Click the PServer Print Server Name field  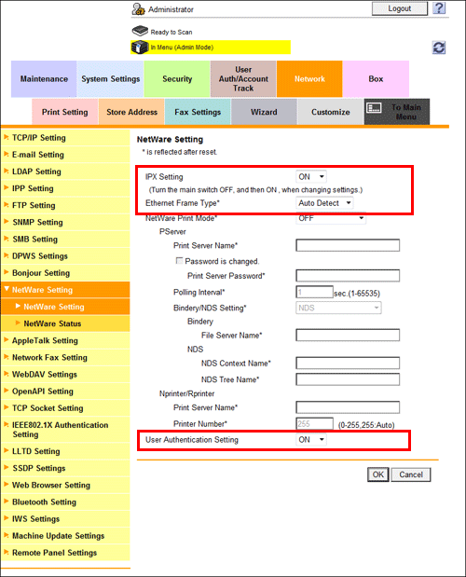click(x=348, y=245)
